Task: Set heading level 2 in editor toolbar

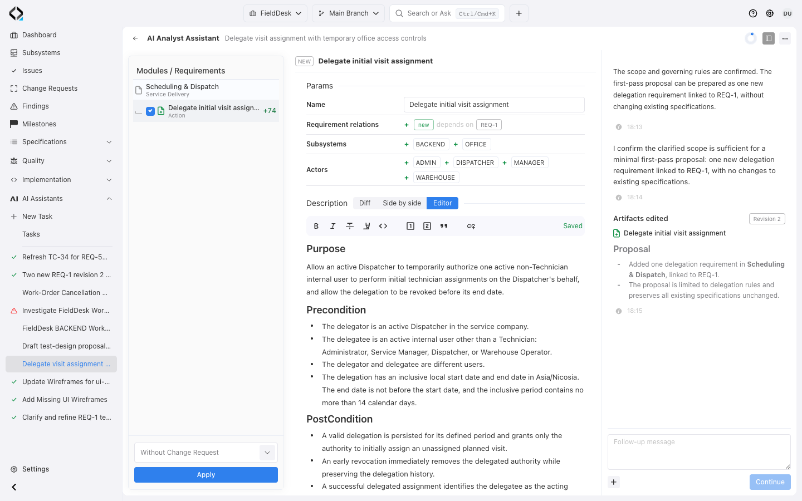Action: tap(427, 226)
